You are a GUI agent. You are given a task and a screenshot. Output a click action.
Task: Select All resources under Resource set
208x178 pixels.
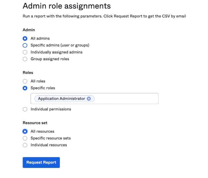pos(25,131)
